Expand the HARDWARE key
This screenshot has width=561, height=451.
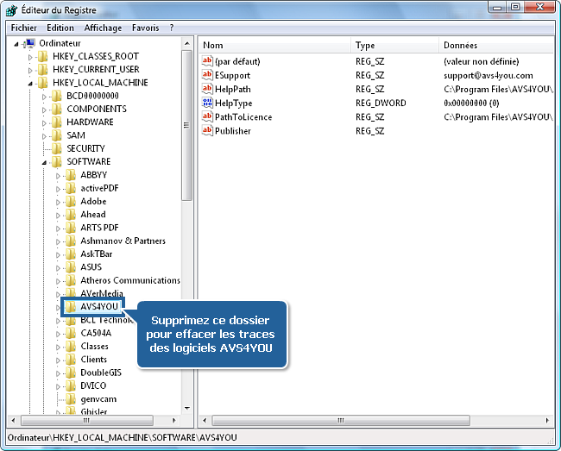[x=44, y=123]
